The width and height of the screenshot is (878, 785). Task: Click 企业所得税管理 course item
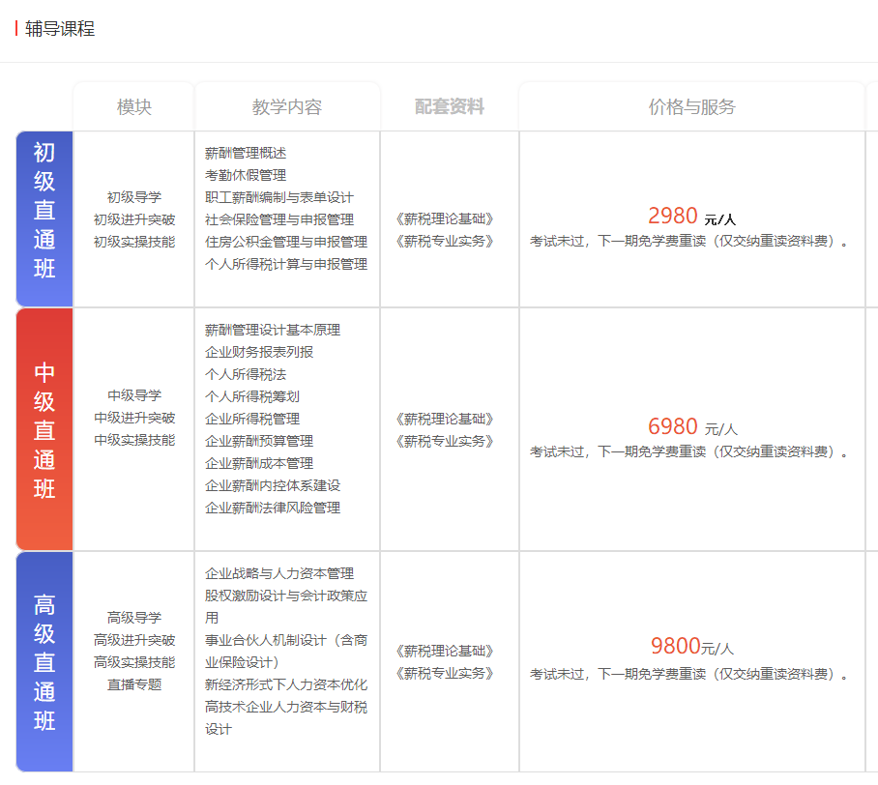coord(252,419)
